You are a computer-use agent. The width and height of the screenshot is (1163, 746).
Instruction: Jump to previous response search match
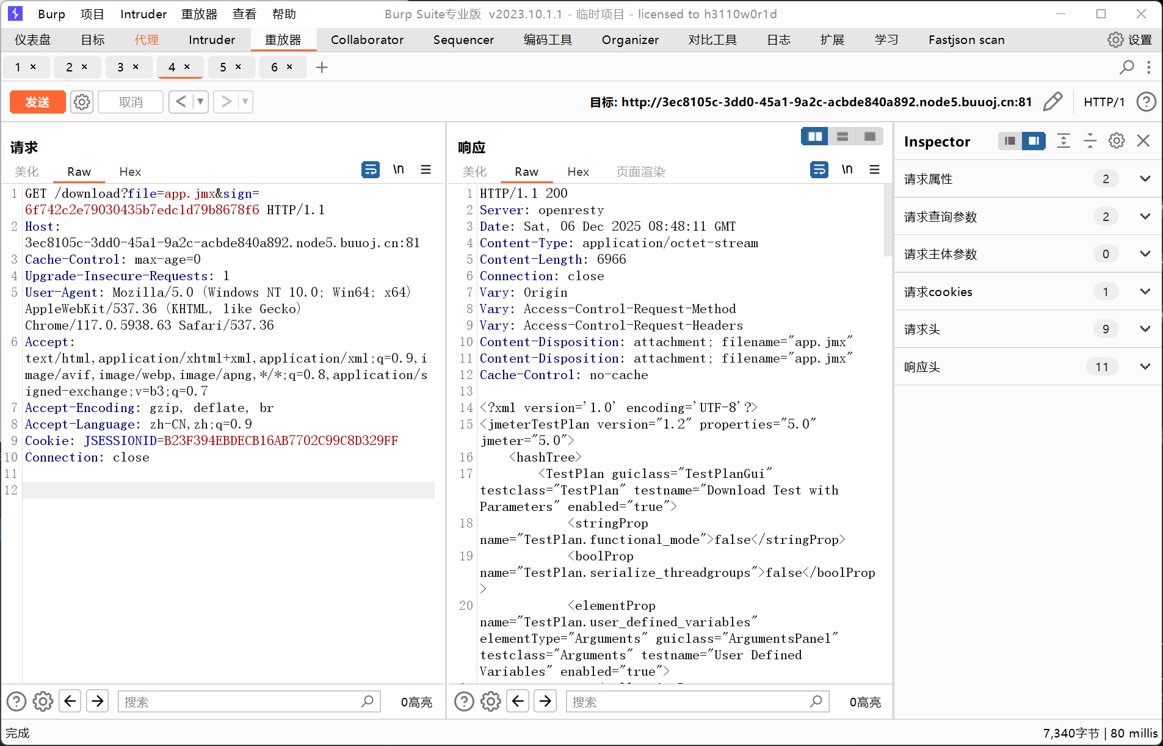click(x=518, y=701)
